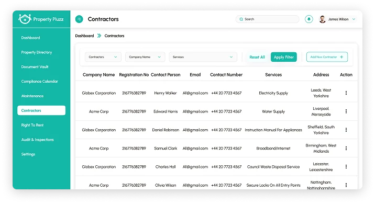Viewport: 375px width, 204px height.
Task: Open Settings in the sidebar
Action: [28, 154]
